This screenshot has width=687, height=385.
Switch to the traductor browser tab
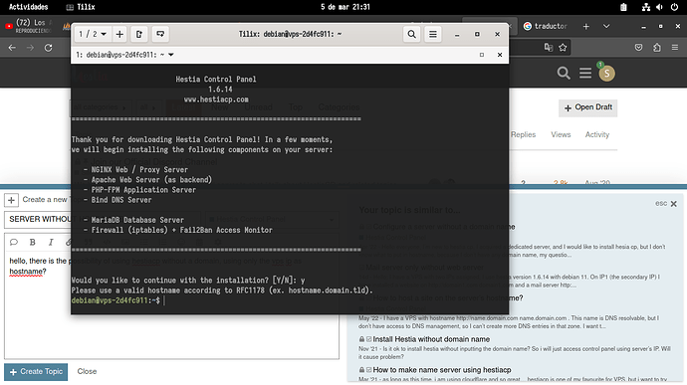point(546,26)
